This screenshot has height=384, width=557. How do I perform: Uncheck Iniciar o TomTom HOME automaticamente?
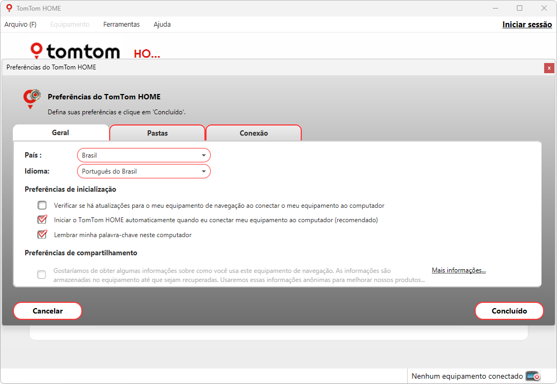[42, 220]
